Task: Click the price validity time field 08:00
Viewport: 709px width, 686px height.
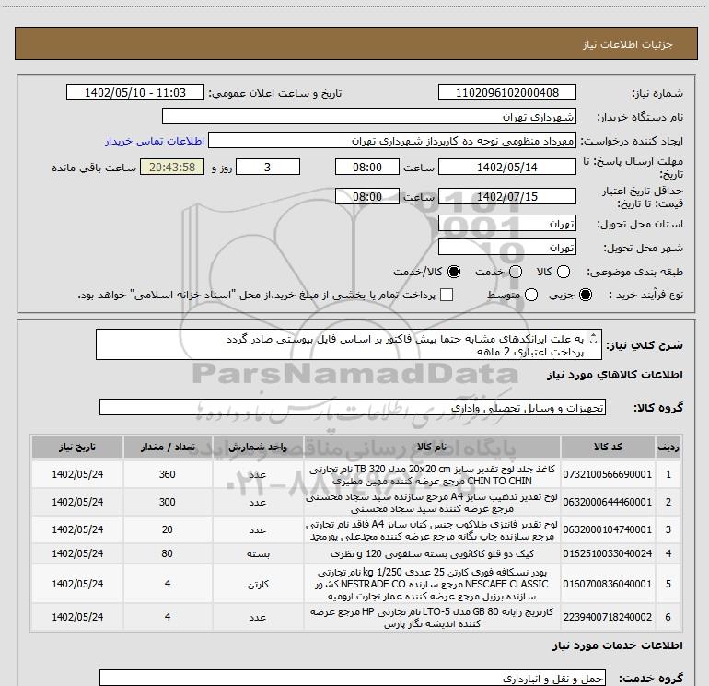Action: pyautogui.click(x=367, y=196)
